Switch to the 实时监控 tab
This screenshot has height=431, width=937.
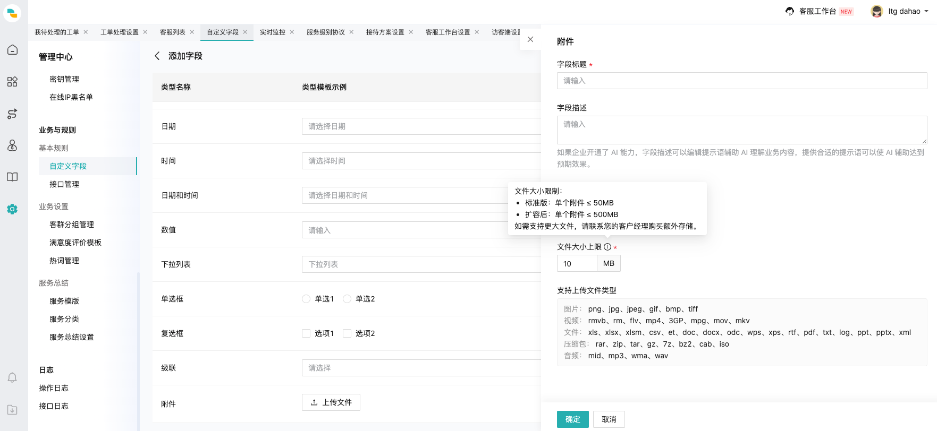coord(272,32)
